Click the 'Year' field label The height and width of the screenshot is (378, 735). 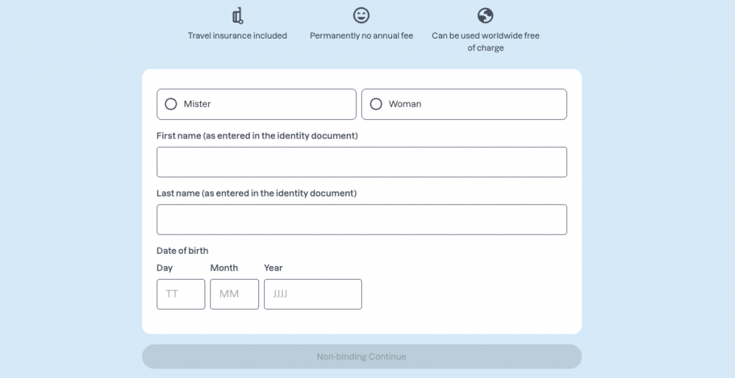273,268
